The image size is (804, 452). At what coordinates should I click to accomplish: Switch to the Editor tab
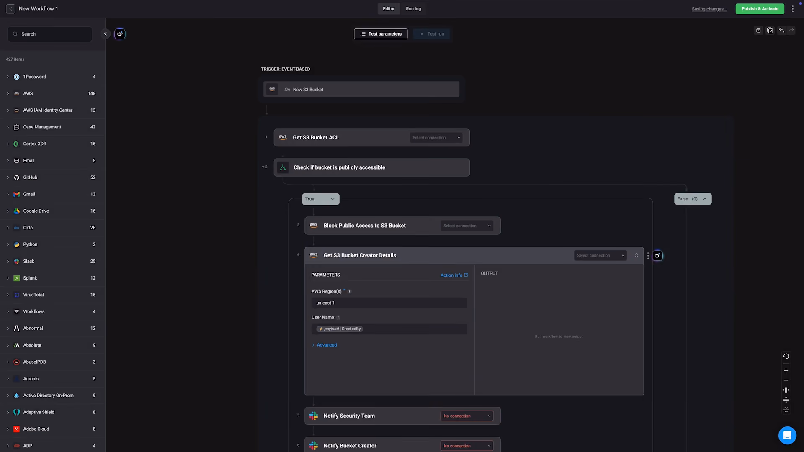pyautogui.click(x=389, y=9)
